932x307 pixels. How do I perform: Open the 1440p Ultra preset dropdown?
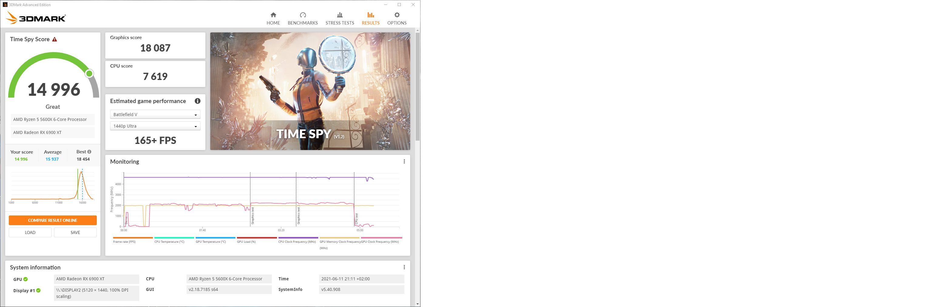155,126
